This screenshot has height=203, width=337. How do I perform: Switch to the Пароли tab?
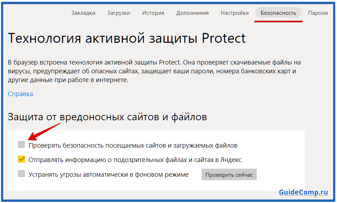click(x=318, y=13)
